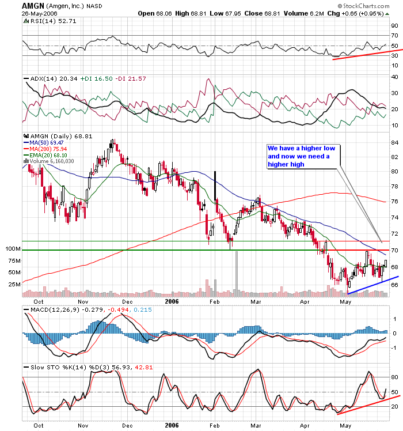Click the 'MA(50) 69.47' legend entry
The width and height of the screenshot is (403, 431).
[47, 143]
